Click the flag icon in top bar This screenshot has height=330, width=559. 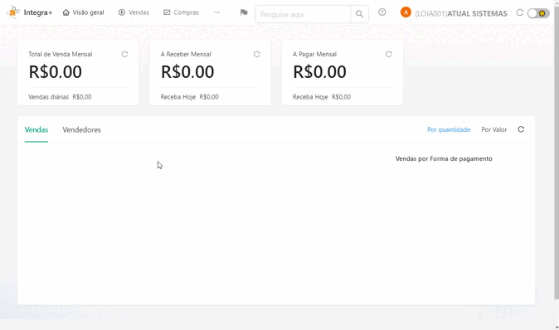coord(244,12)
